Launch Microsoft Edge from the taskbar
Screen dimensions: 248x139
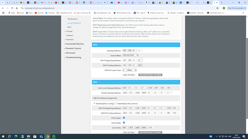click(x=16, y=136)
